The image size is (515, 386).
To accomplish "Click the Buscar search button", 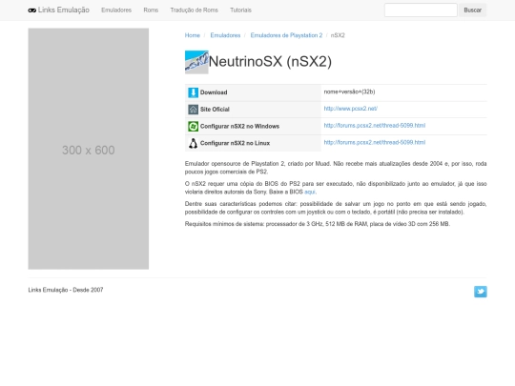I will 473,10.
